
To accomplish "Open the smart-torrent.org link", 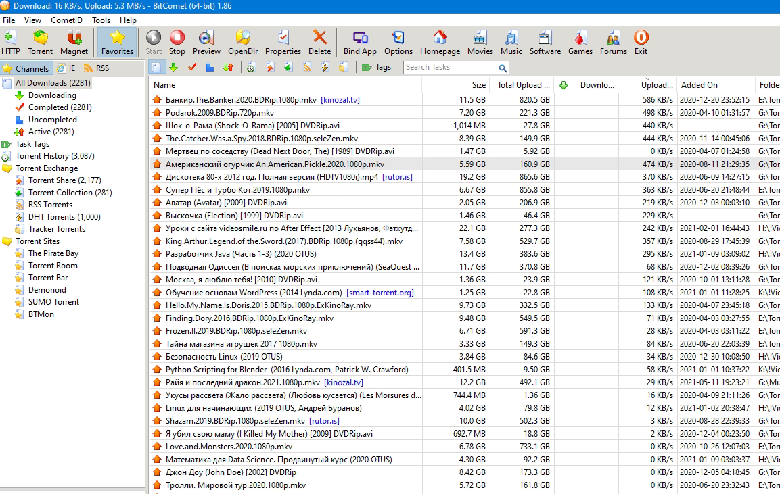I will 380,293.
